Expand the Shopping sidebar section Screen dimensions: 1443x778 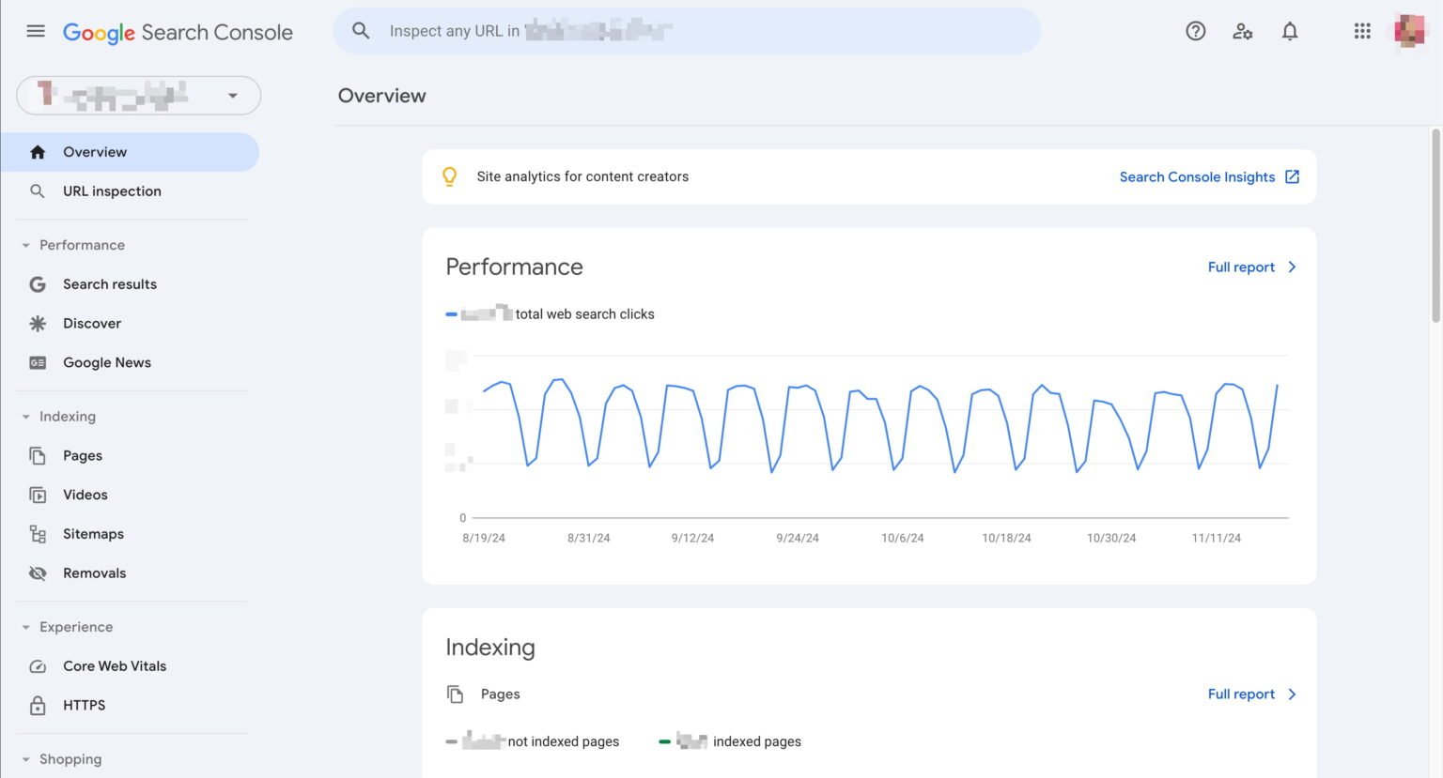(25, 758)
